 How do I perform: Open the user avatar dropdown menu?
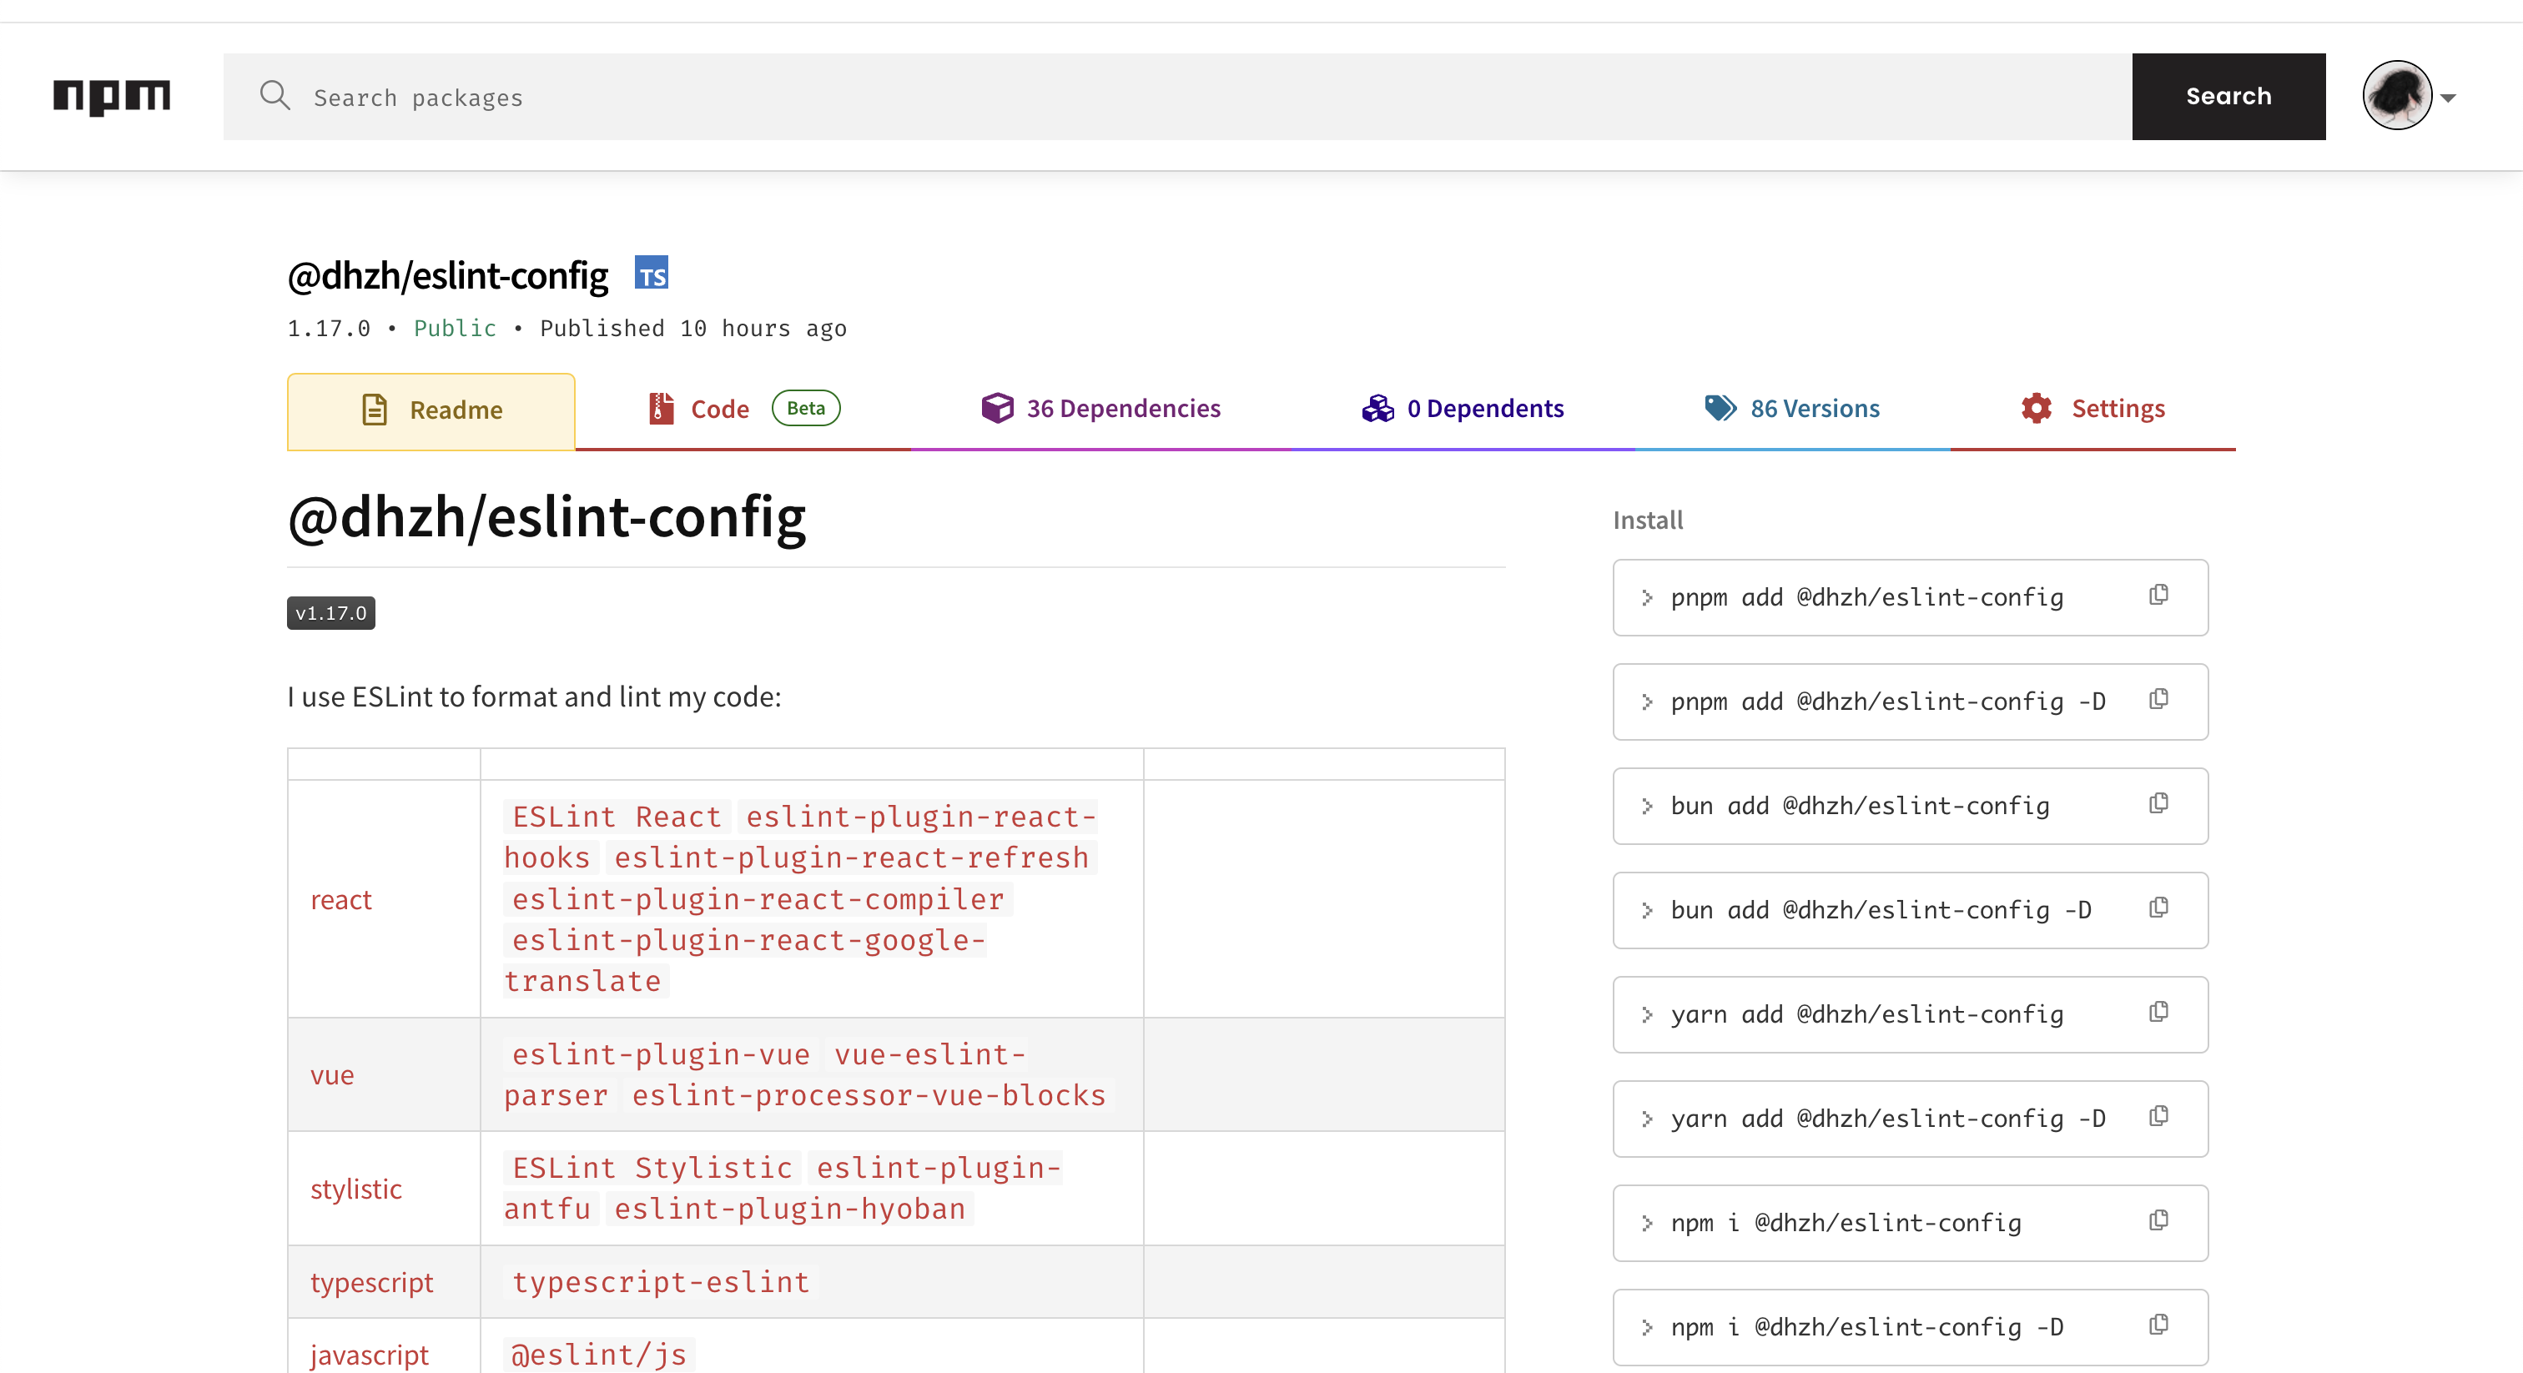2397,96
